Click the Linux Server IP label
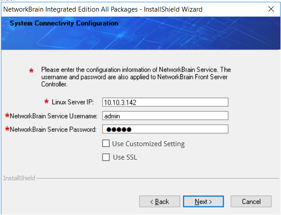 tap(73, 102)
